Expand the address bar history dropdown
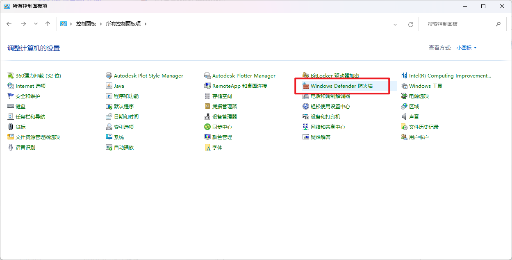Viewport: 512px width, 260px height. [x=395, y=24]
